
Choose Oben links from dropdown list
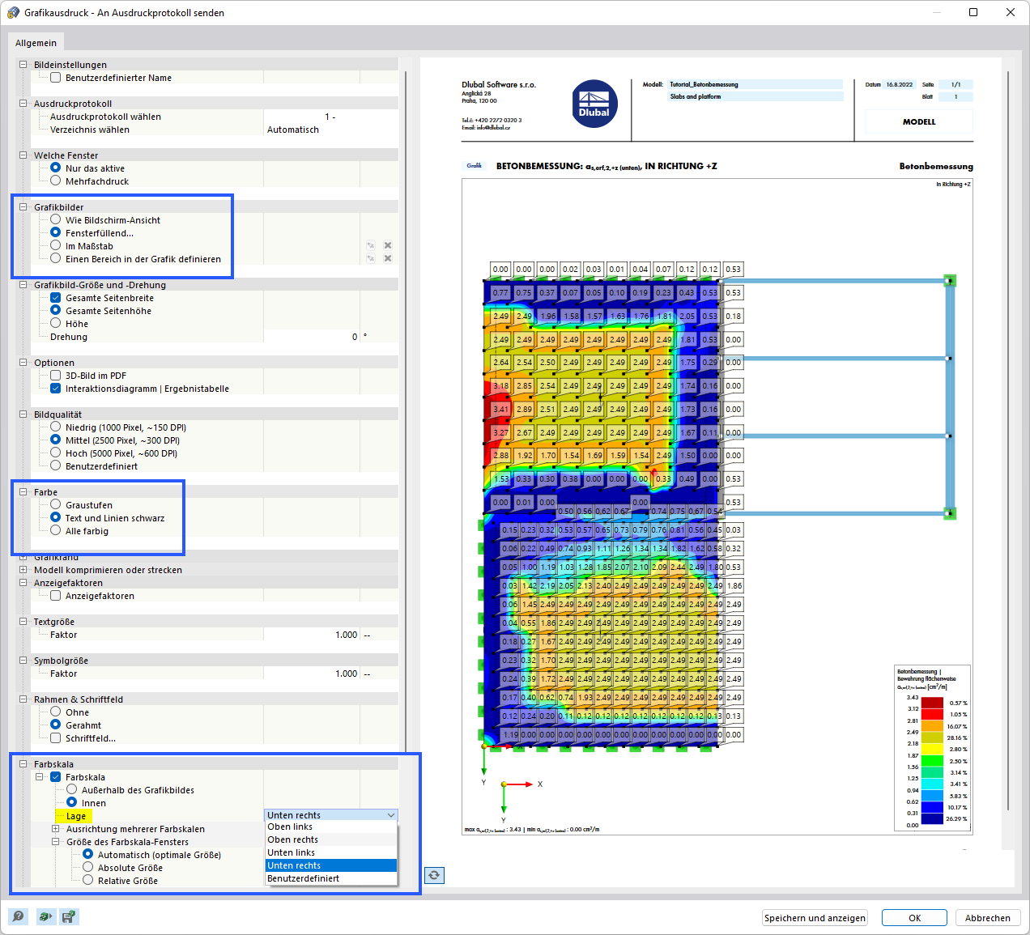[x=331, y=827]
